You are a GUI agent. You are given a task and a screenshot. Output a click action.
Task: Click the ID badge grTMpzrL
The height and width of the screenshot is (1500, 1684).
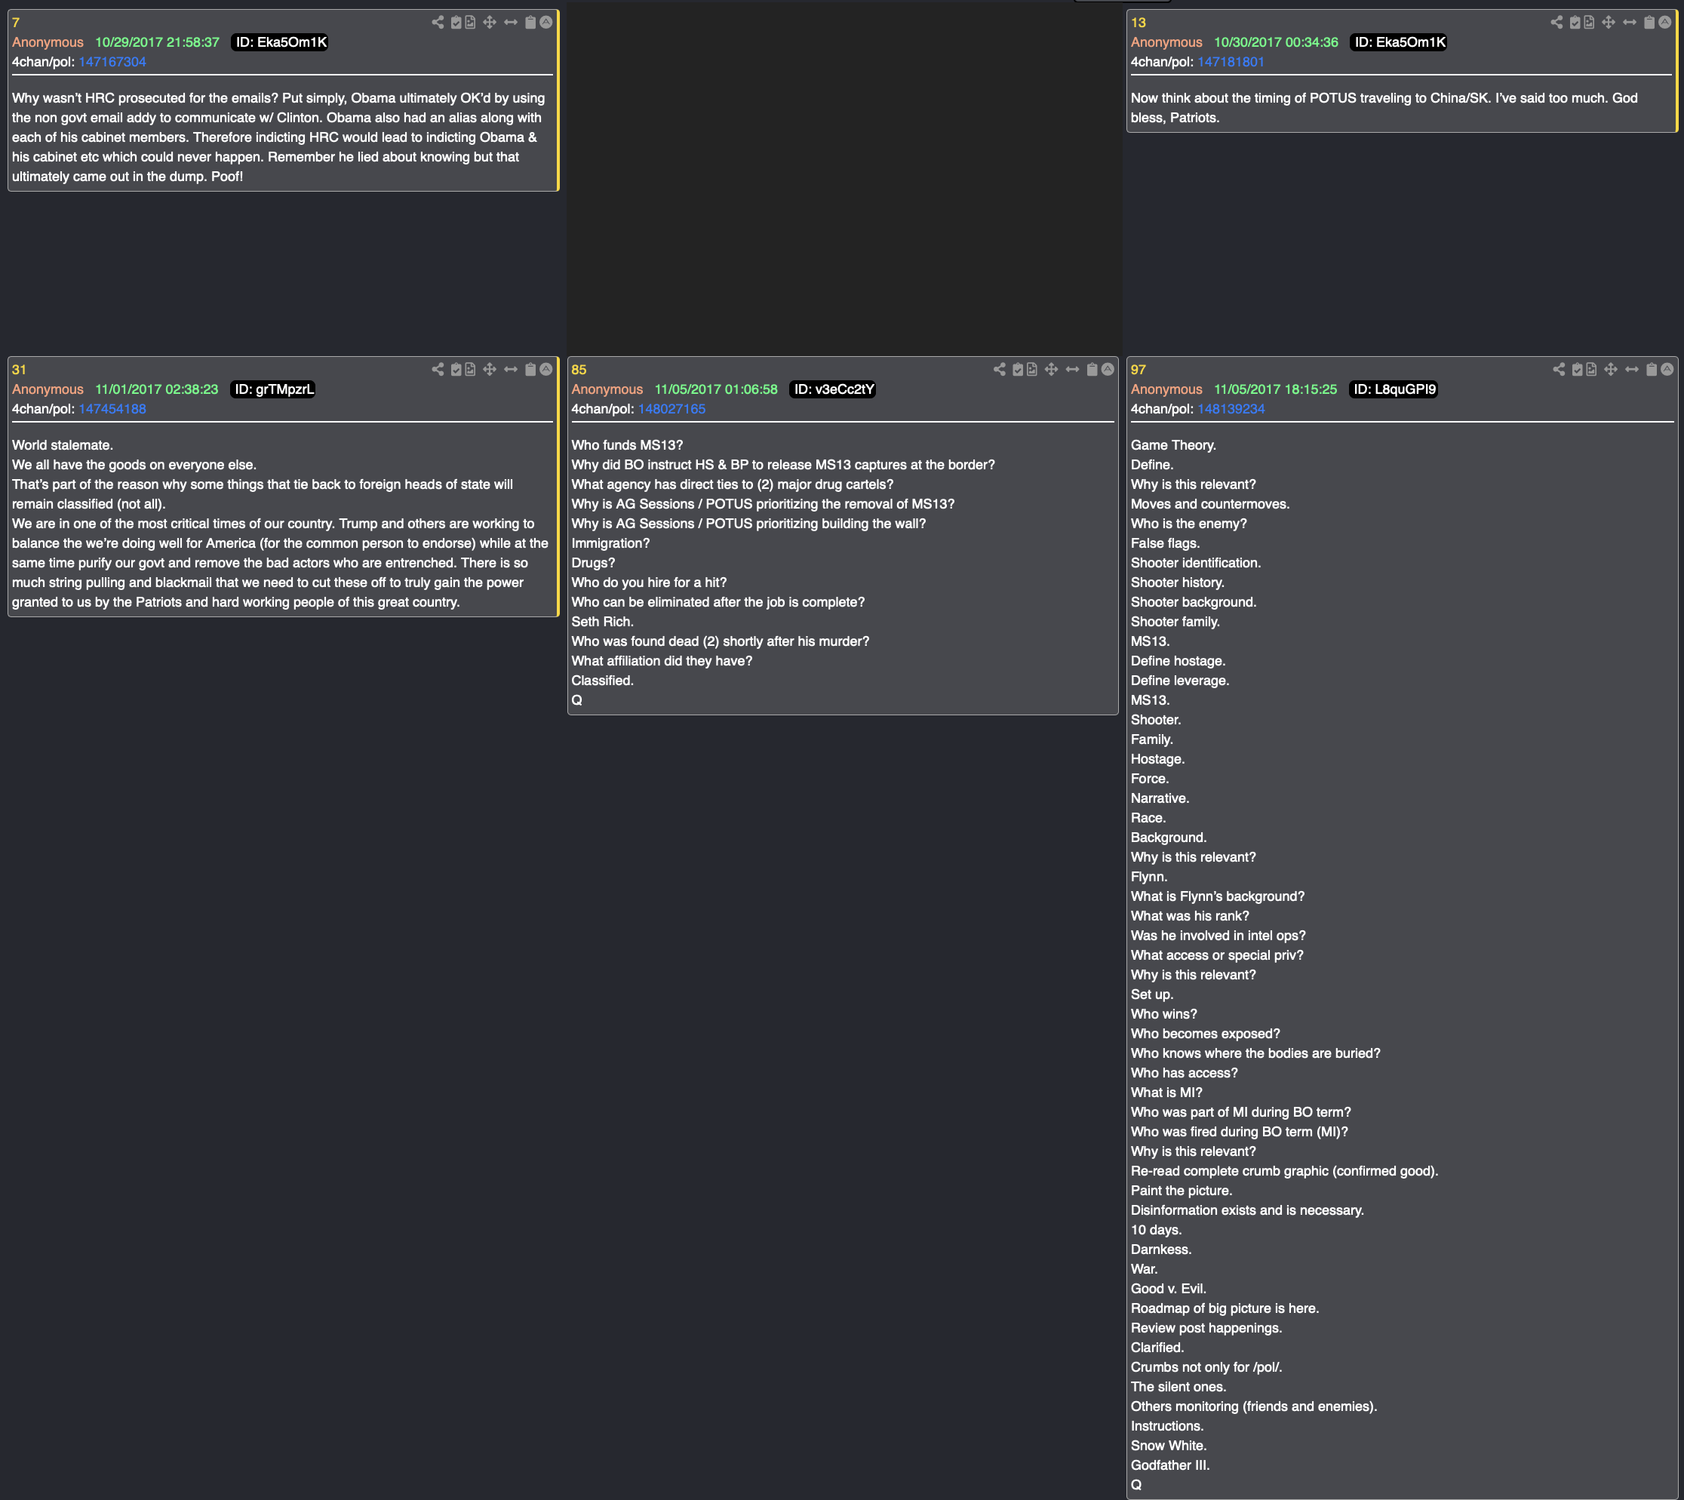coord(274,389)
